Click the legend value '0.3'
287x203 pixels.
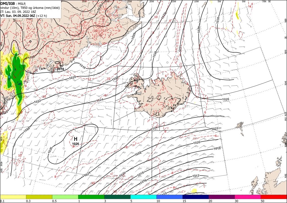[x=28, y=201]
